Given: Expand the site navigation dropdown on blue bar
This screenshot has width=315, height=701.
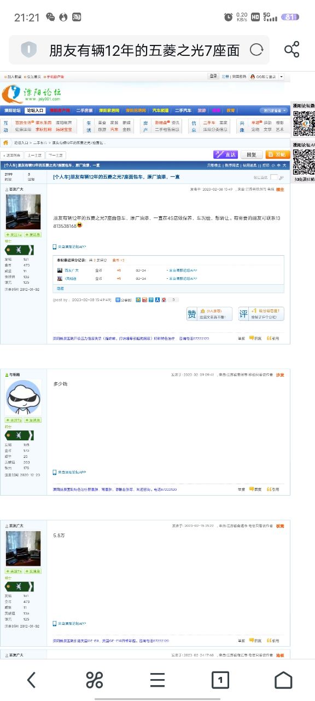Looking at the screenshot, I should tap(274, 110).
